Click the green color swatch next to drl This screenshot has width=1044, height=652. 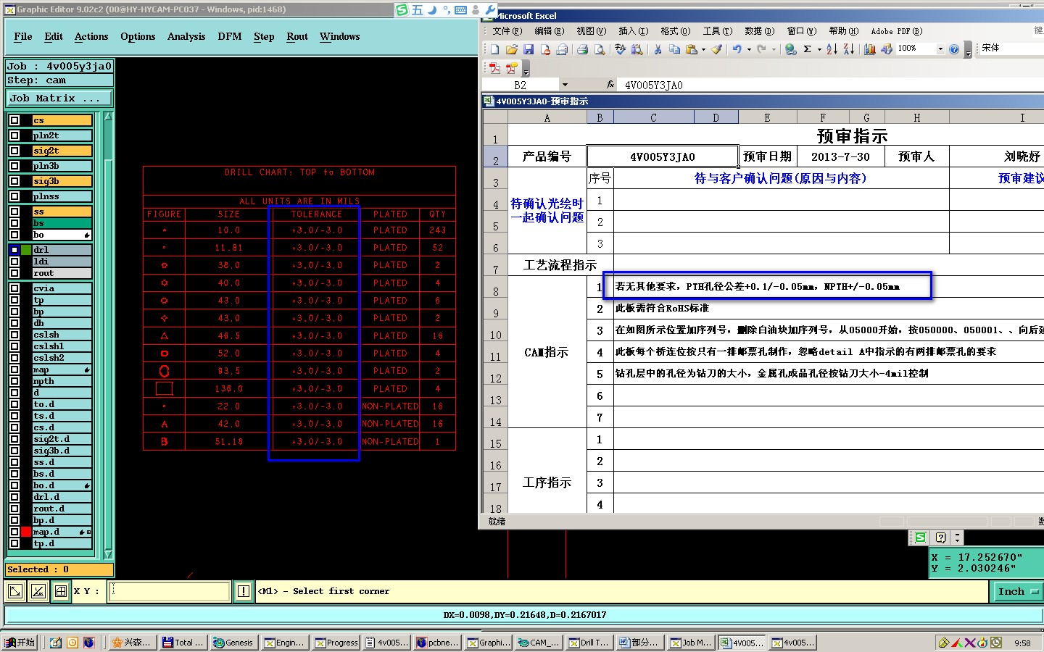[x=26, y=250]
